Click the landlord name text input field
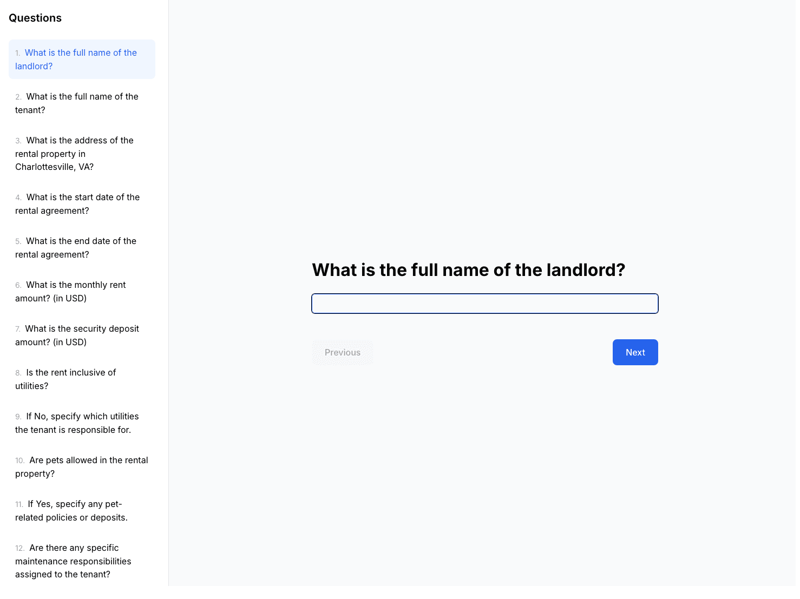The height and width of the screenshot is (599, 800). tap(485, 304)
